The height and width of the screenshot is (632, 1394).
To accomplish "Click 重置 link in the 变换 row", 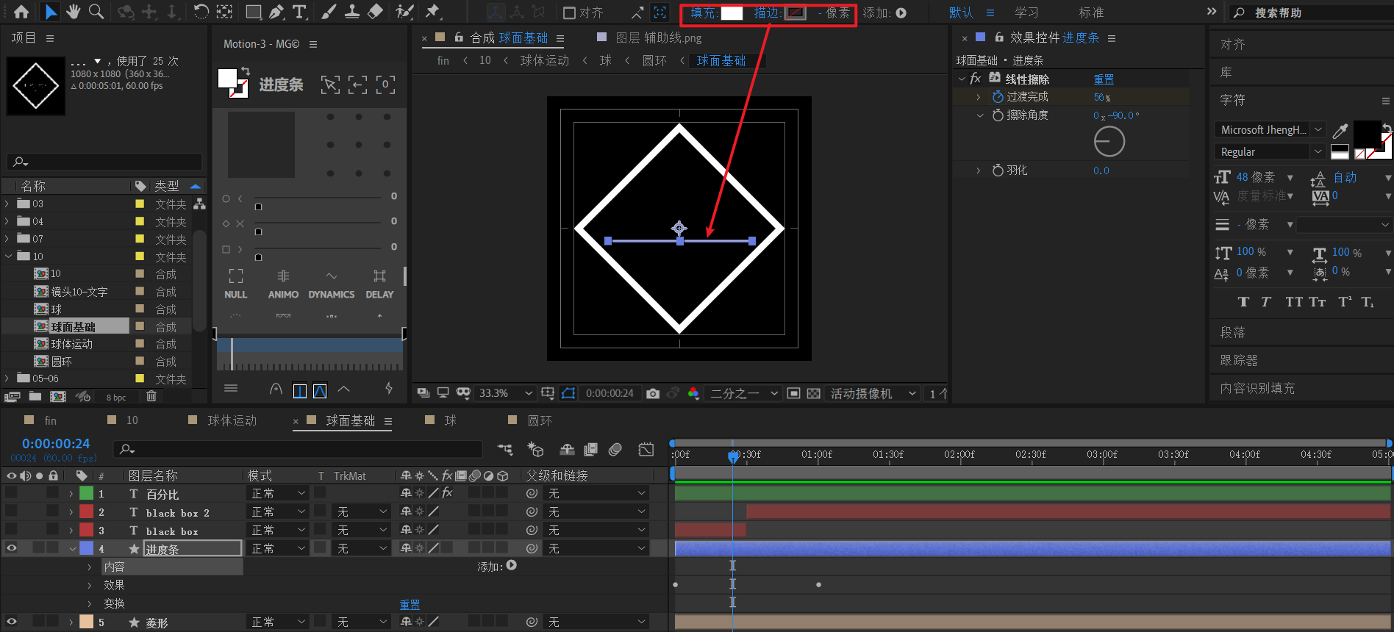I will [410, 605].
